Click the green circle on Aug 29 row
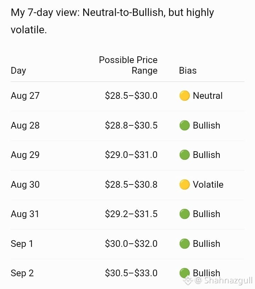 pyautogui.click(x=185, y=155)
